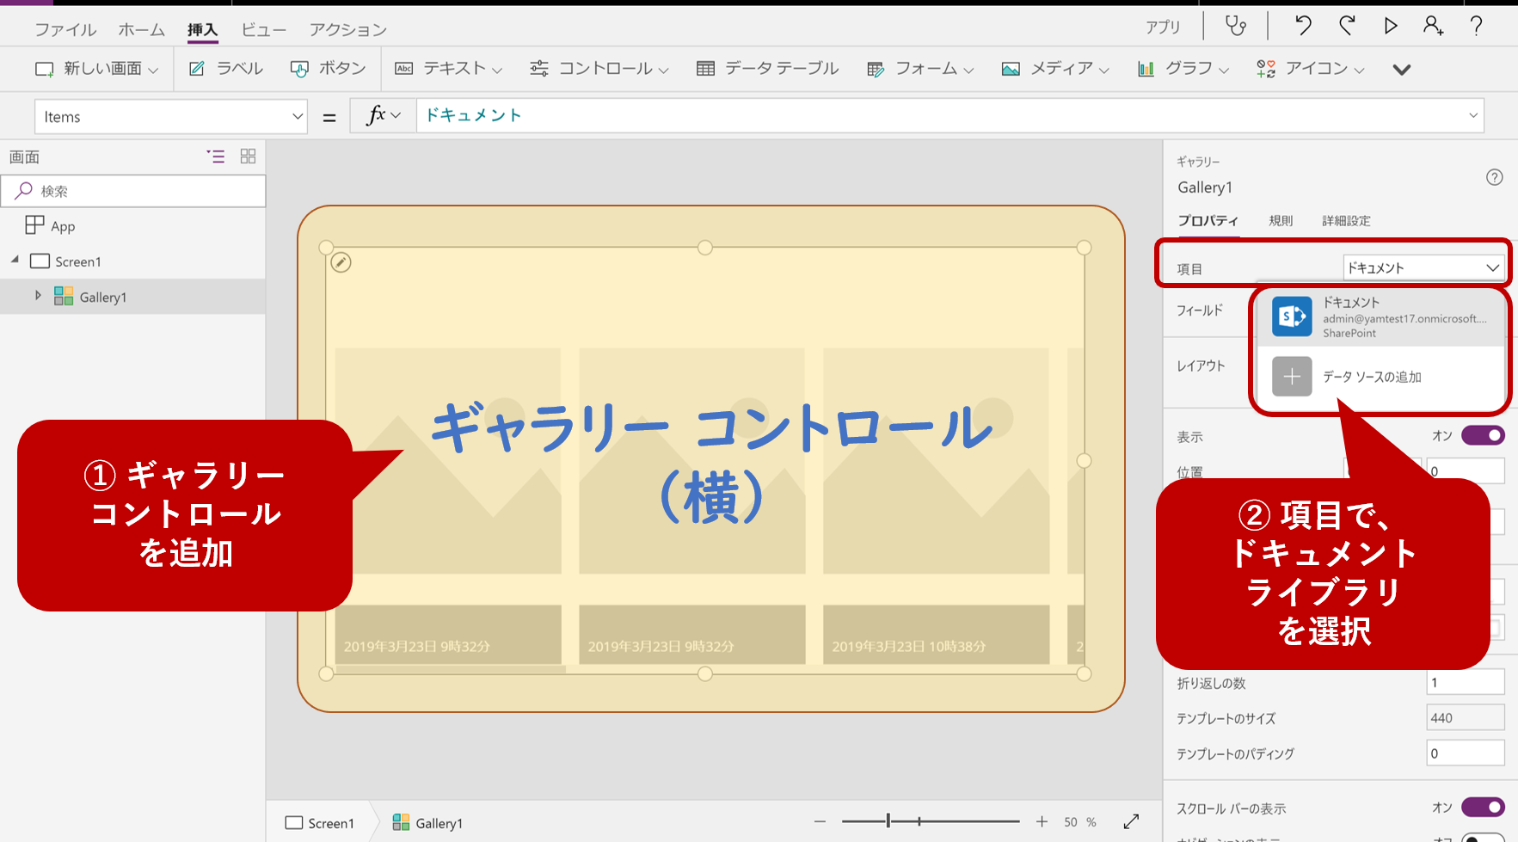Image resolution: width=1518 pixels, height=842 pixels.
Task: Open the ビュー menu
Action: pos(263,28)
